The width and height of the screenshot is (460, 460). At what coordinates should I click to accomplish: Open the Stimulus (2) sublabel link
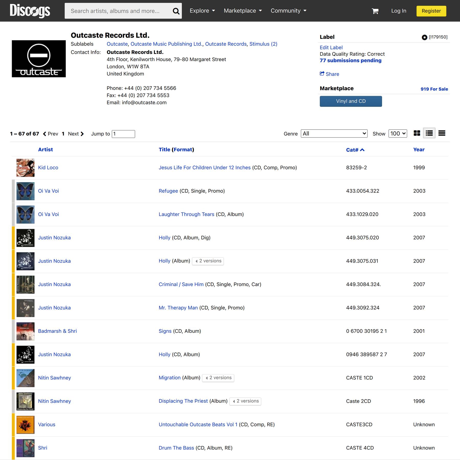(263, 44)
